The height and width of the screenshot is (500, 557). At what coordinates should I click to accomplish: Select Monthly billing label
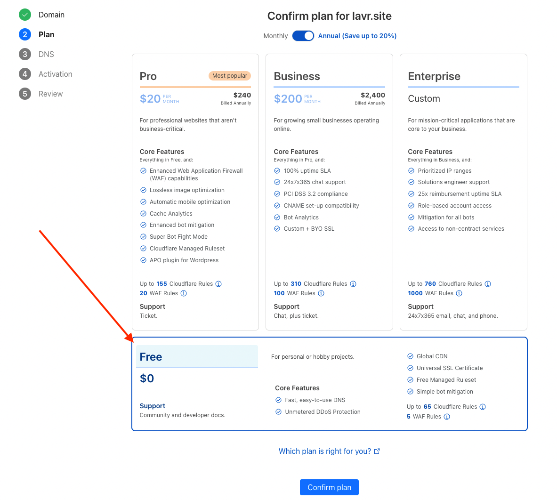pyautogui.click(x=275, y=36)
